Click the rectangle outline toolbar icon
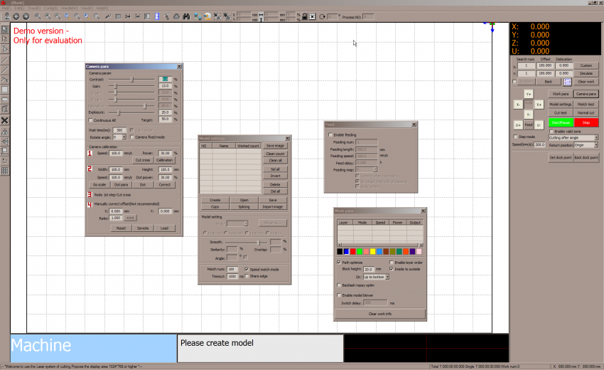The image size is (604, 370). click(x=118, y=16)
